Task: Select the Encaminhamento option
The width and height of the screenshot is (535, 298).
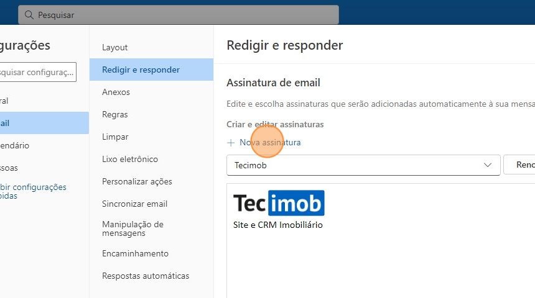Action: tap(135, 253)
